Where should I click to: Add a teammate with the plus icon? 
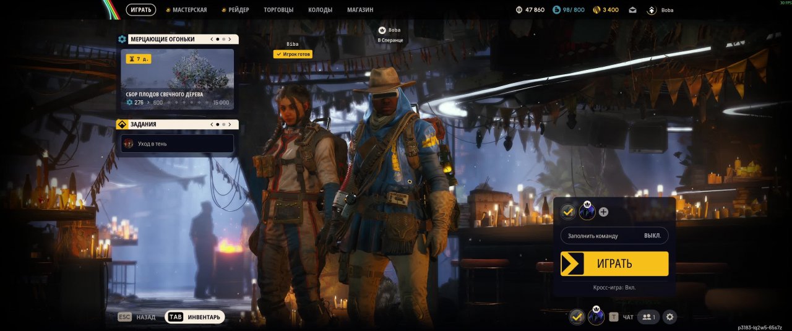(603, 212)
